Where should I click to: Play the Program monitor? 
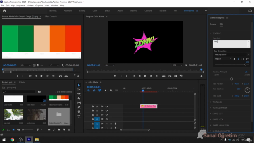tap(145, 76)
